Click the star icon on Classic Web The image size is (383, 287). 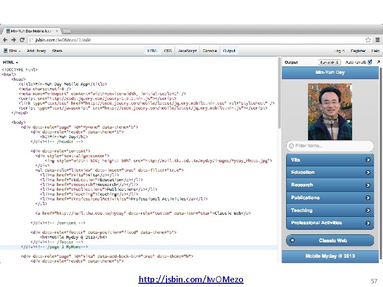point(292,240)
